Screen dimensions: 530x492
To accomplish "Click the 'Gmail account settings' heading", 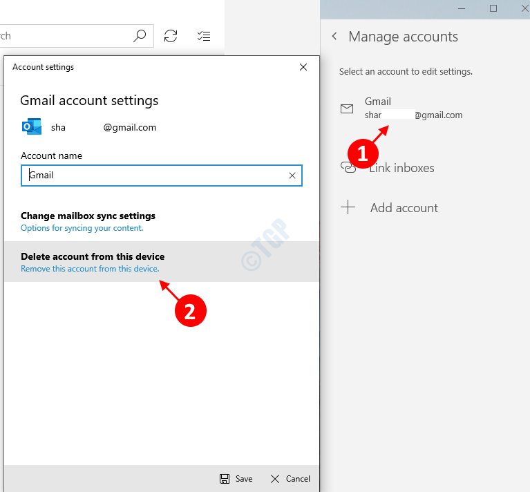I will [89, 100].
